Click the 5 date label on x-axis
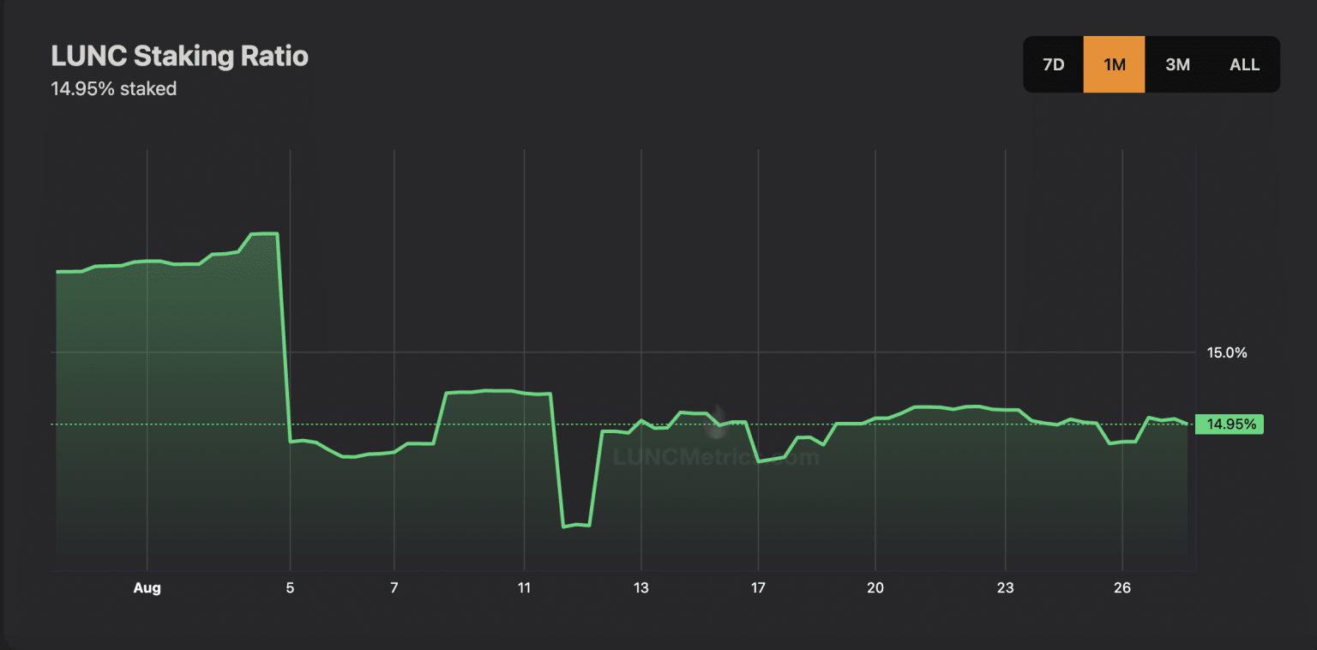The width and height of the screenshot is (1317, 650). (x=291, y=588)
